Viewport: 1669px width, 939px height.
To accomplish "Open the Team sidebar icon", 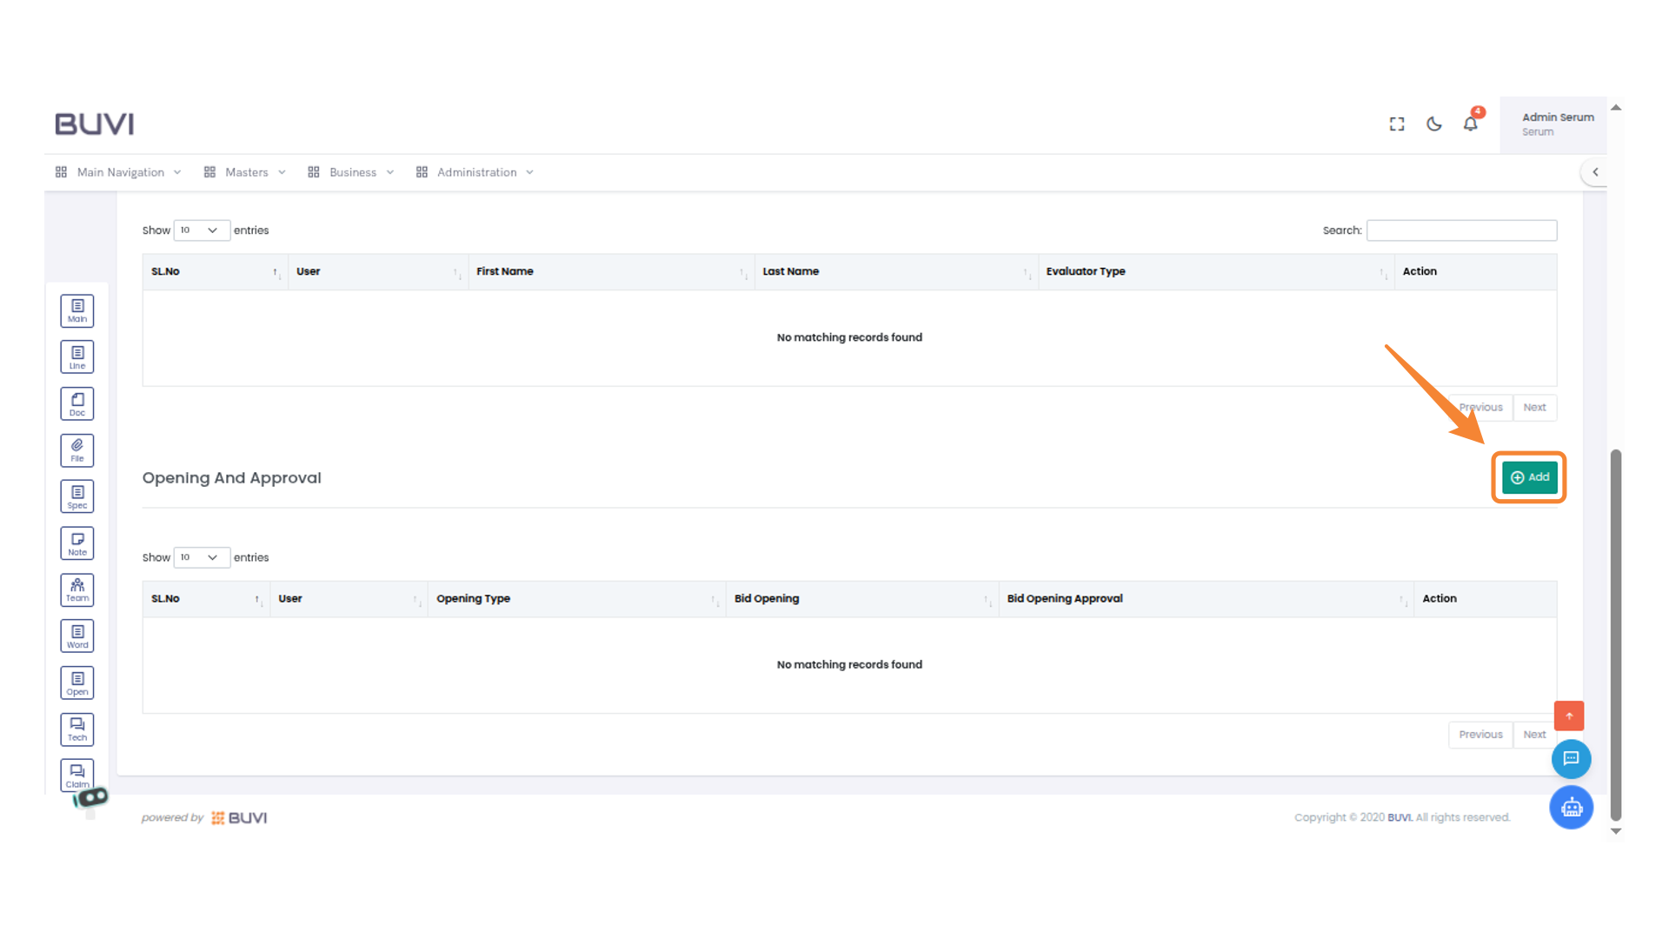I will click(77, 589).
